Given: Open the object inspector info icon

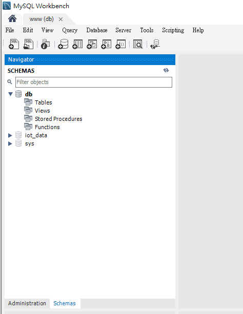Looking at the screenshot, I should coord(45,44).
